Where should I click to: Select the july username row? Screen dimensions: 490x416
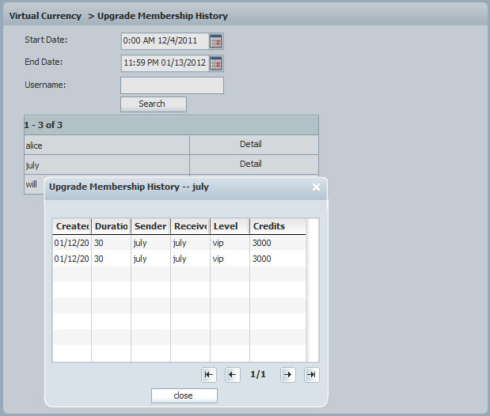coord(107,165)
